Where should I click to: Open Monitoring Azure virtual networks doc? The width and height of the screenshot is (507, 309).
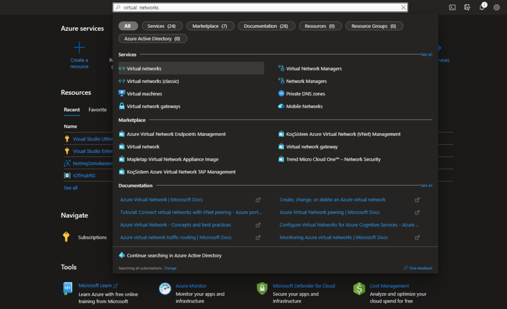(333, 238)
